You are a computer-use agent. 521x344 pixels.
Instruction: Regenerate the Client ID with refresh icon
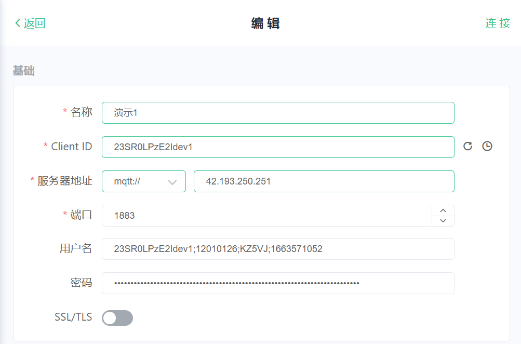(467, 147)
